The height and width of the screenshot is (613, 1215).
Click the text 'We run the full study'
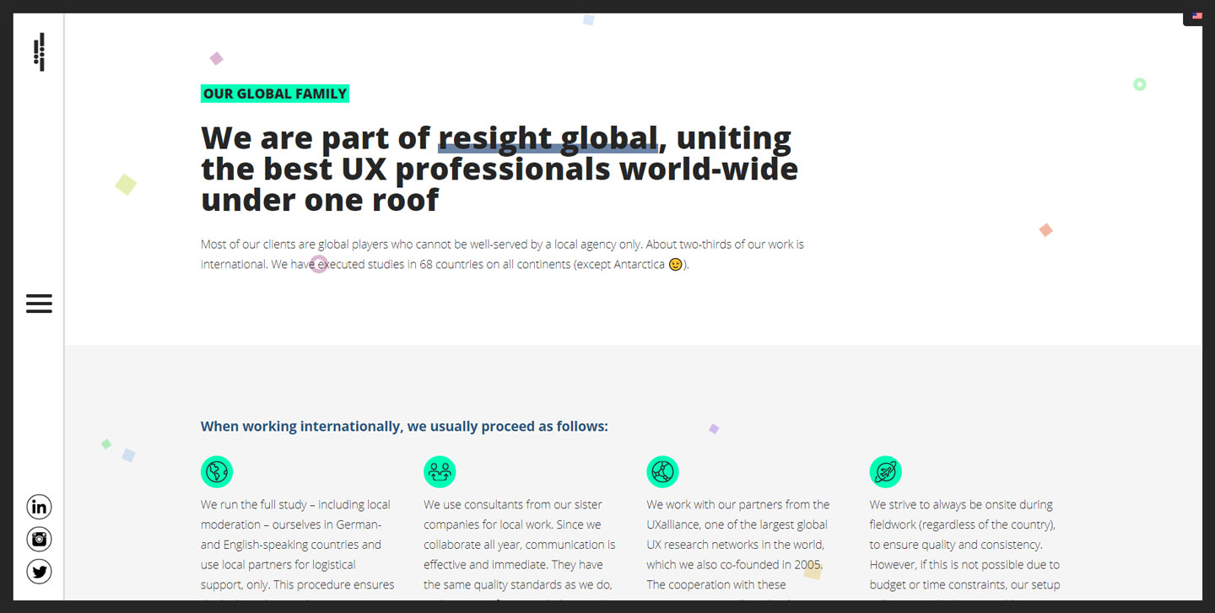[253, 505]
